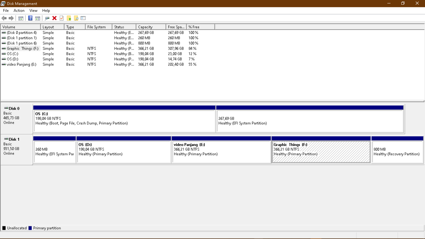Image resolution: width=425 pixels, height=239 pixels.
Task: Open the File menu
Action: point(6,11)
